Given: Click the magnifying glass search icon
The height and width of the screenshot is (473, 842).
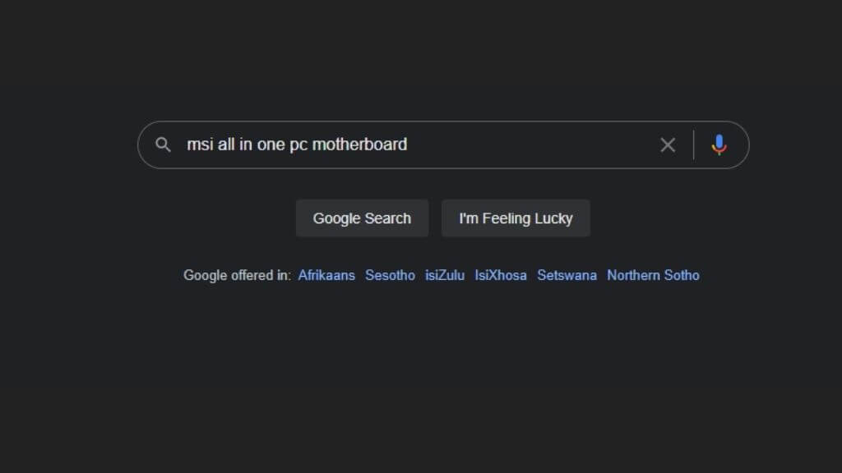Looking at the screenshot, I should pyautogui.click(x=164, y=145).
